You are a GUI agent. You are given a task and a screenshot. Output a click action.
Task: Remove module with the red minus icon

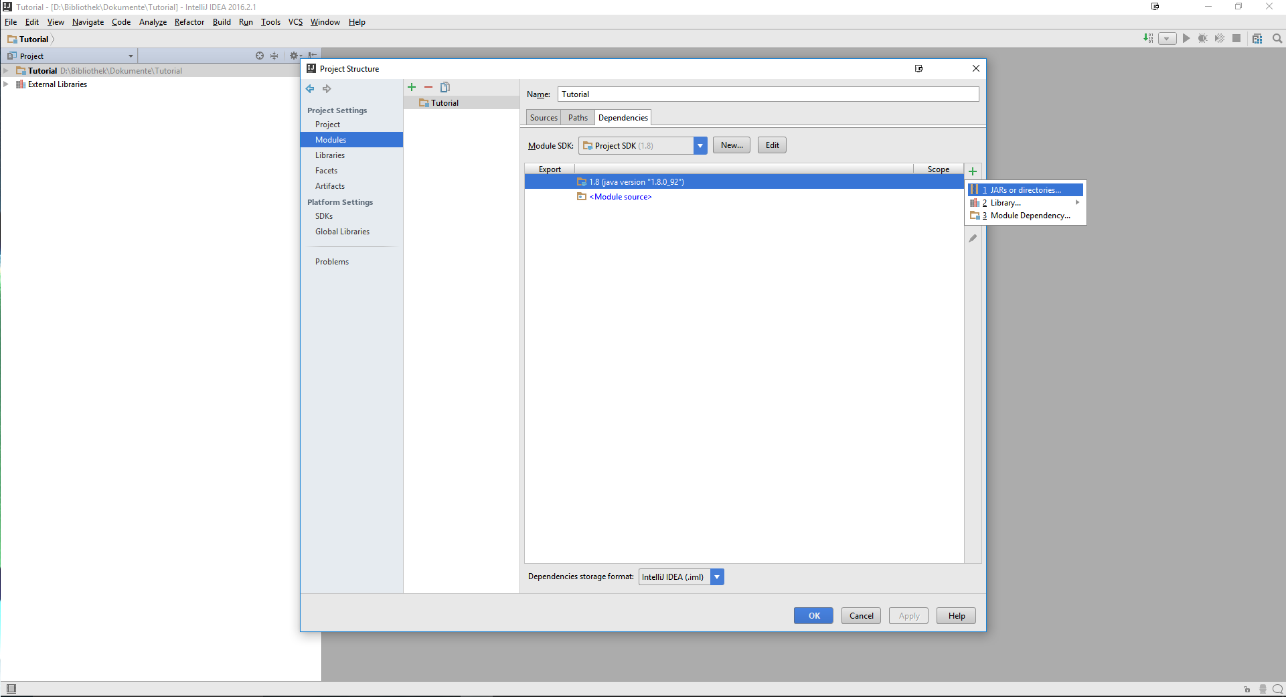click(428, 87)
